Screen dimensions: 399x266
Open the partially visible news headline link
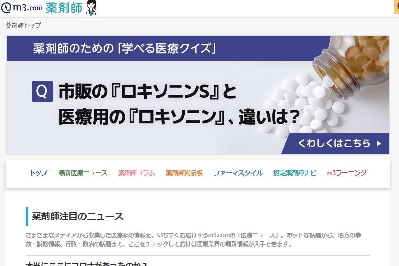(x=86, y=264)
